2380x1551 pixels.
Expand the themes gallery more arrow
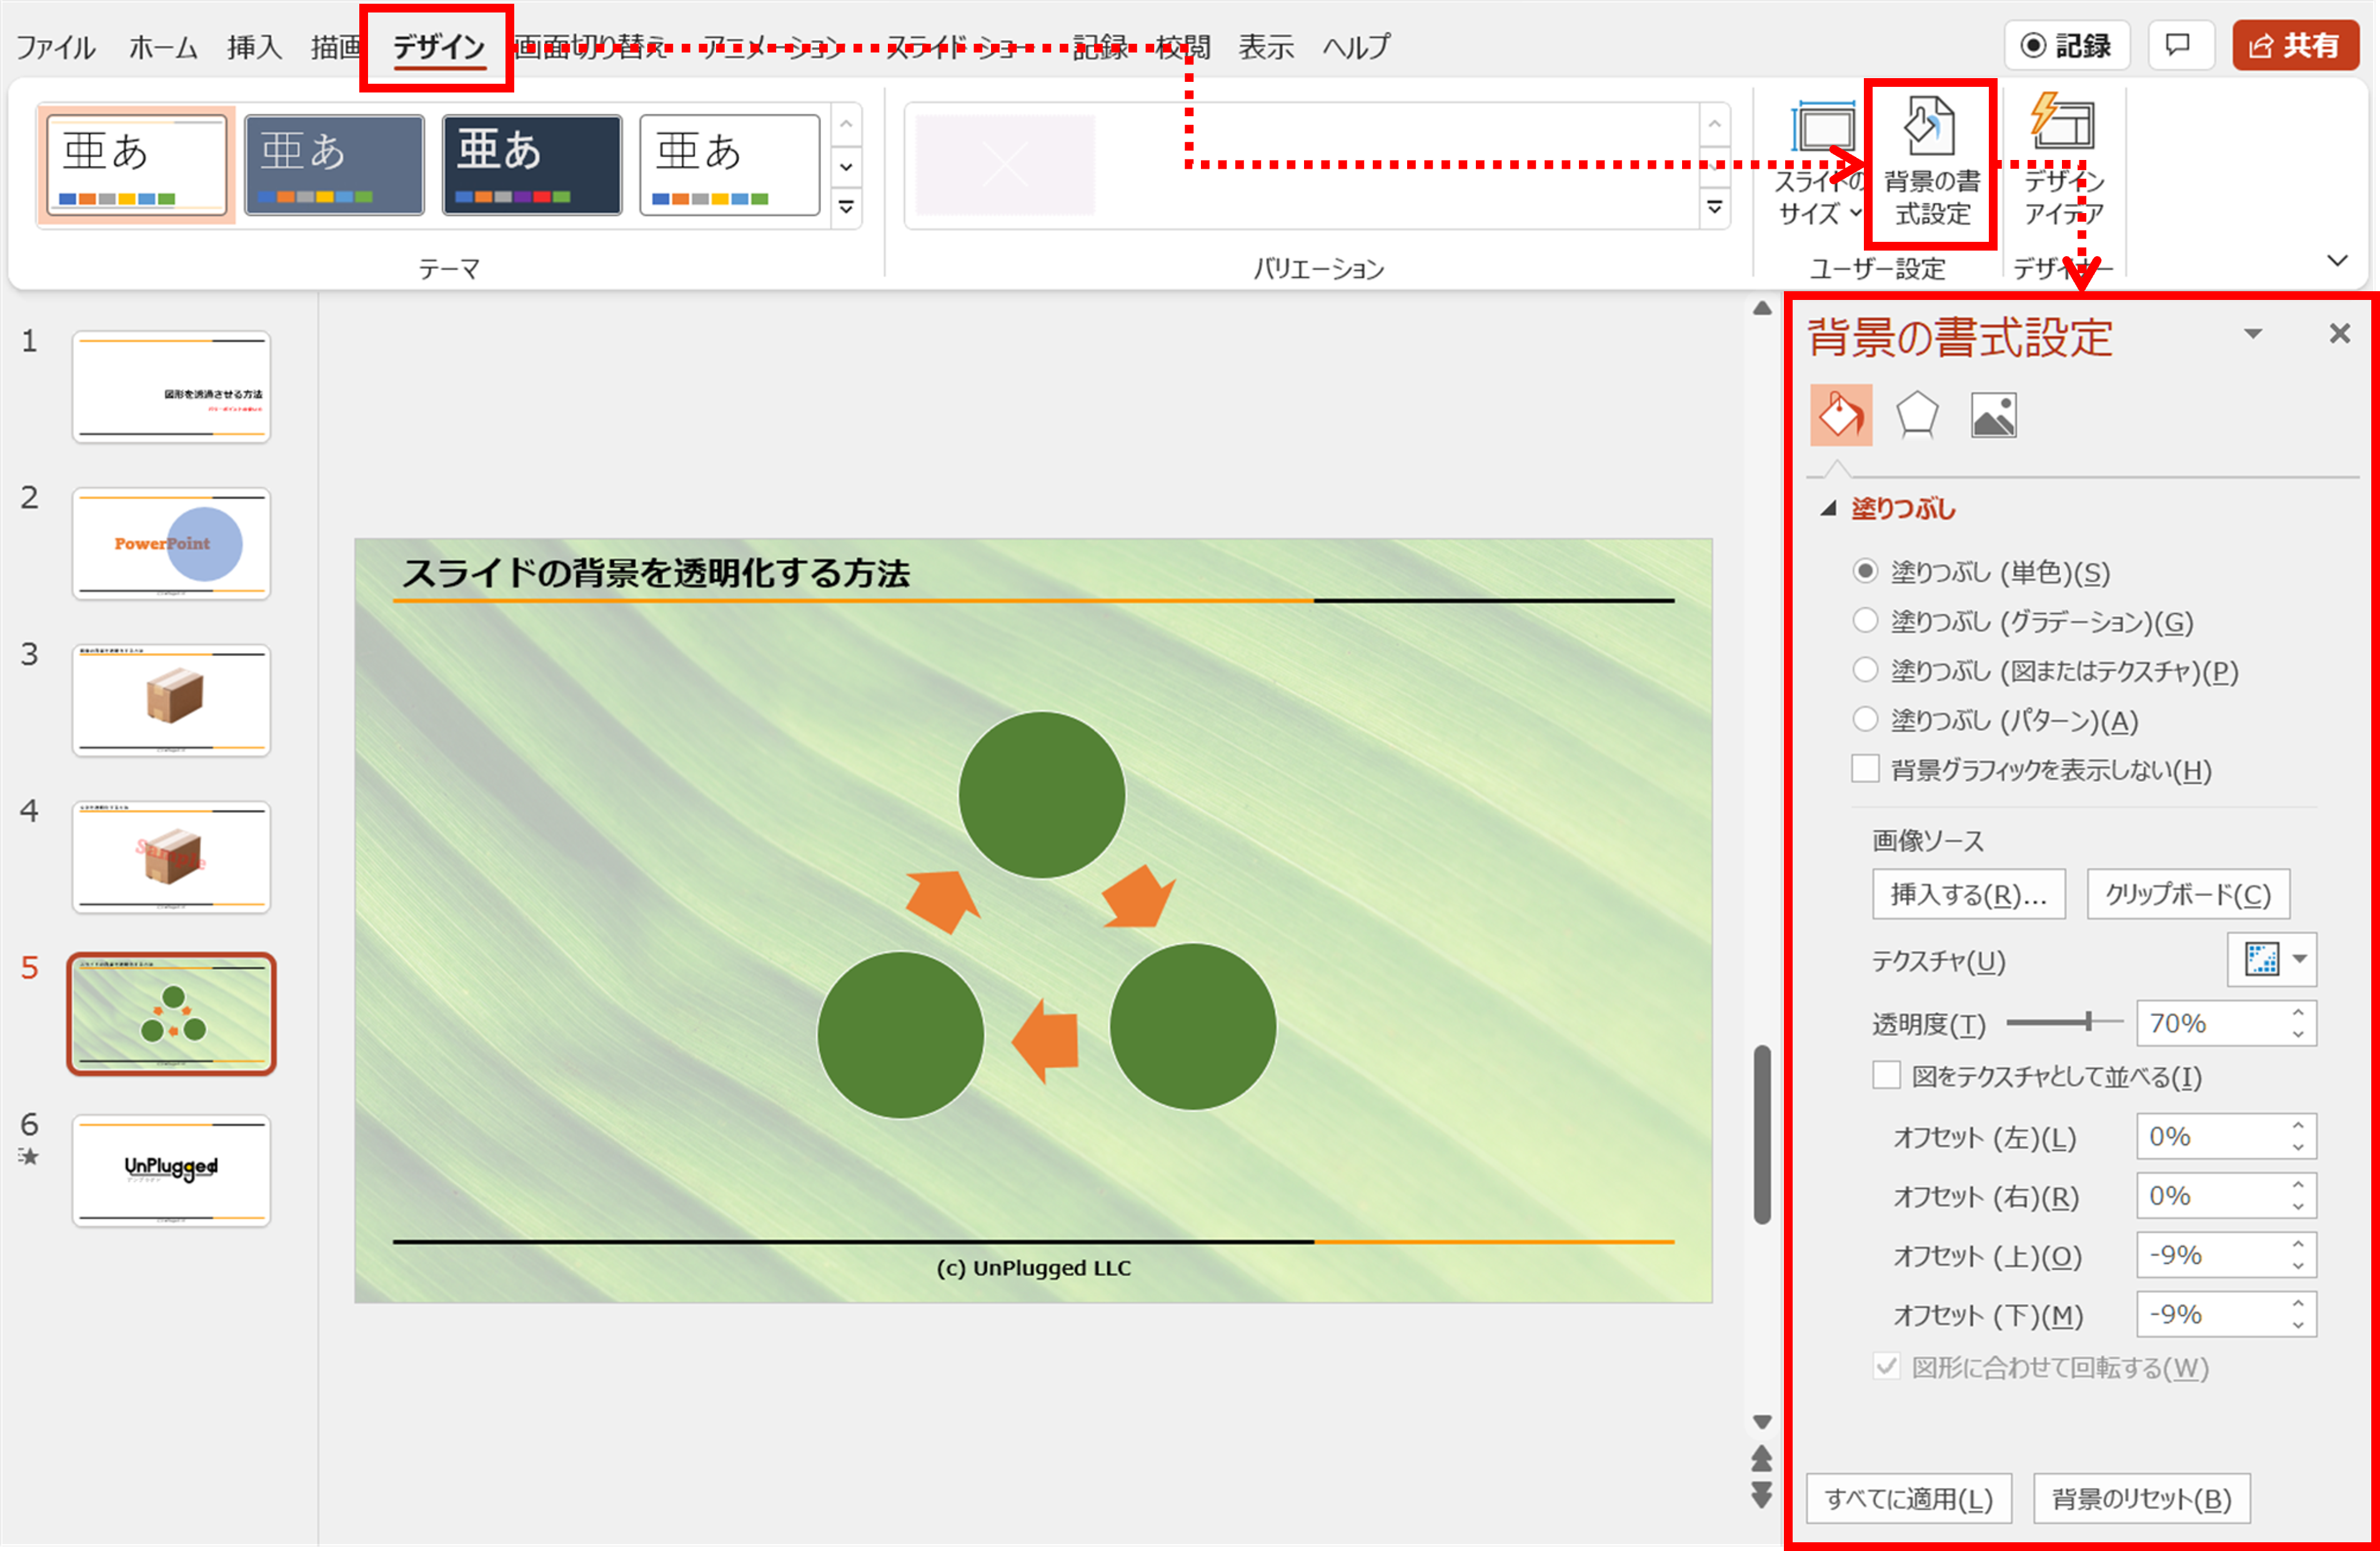point(846,207)
